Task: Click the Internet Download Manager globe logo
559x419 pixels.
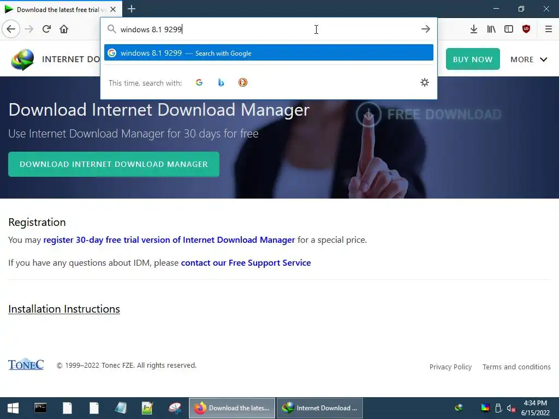Action: point(22,59)
